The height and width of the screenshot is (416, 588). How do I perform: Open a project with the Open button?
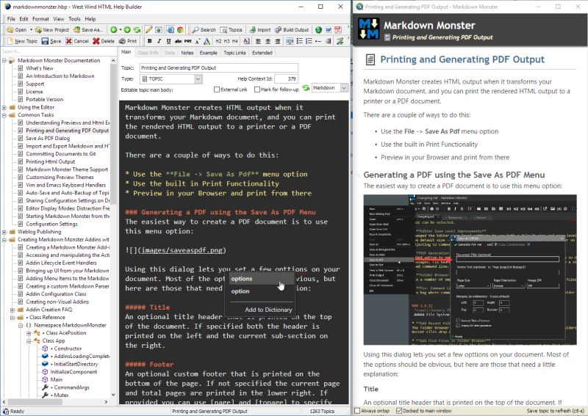(x=17, y=29)
